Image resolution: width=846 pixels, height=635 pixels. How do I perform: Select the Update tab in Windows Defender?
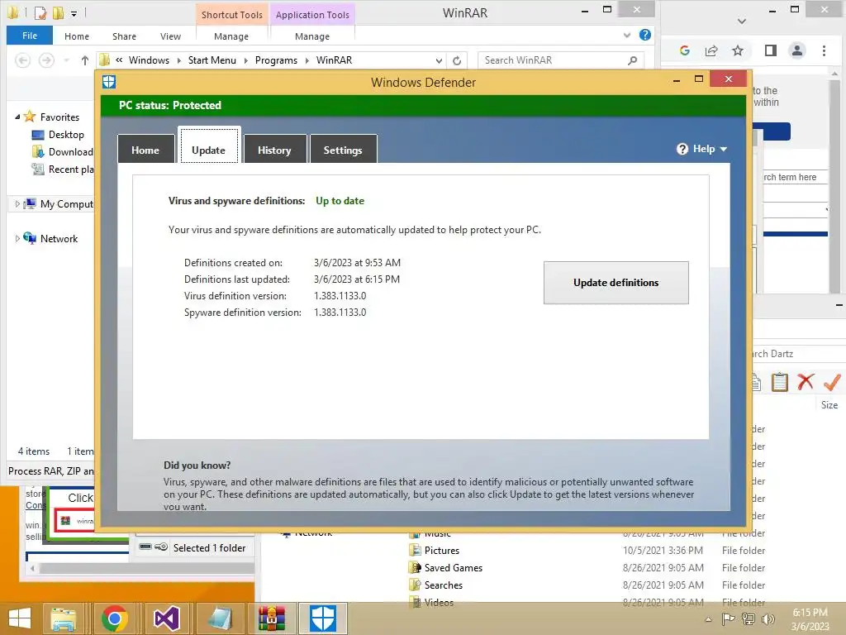(209, 147)
